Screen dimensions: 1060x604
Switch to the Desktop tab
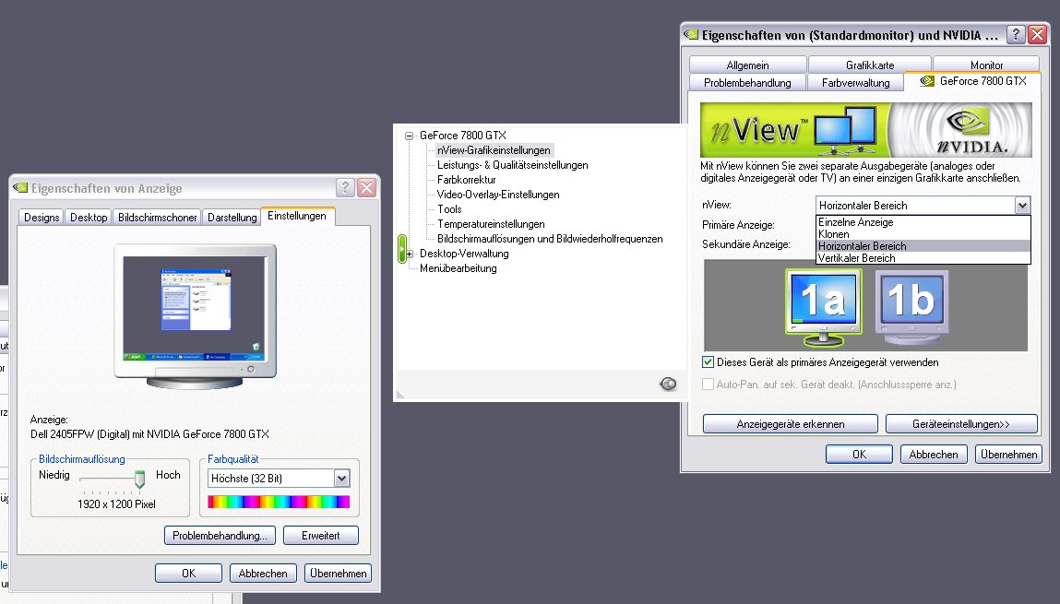click(x=89, y=218)
